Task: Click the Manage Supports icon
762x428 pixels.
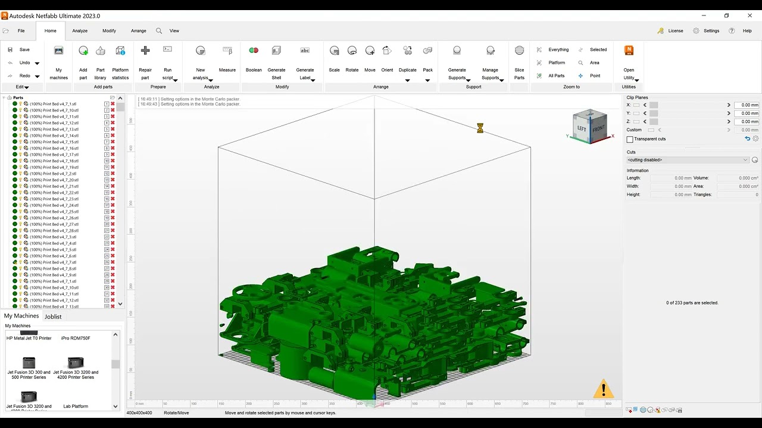Action: (x=491, y=51)
